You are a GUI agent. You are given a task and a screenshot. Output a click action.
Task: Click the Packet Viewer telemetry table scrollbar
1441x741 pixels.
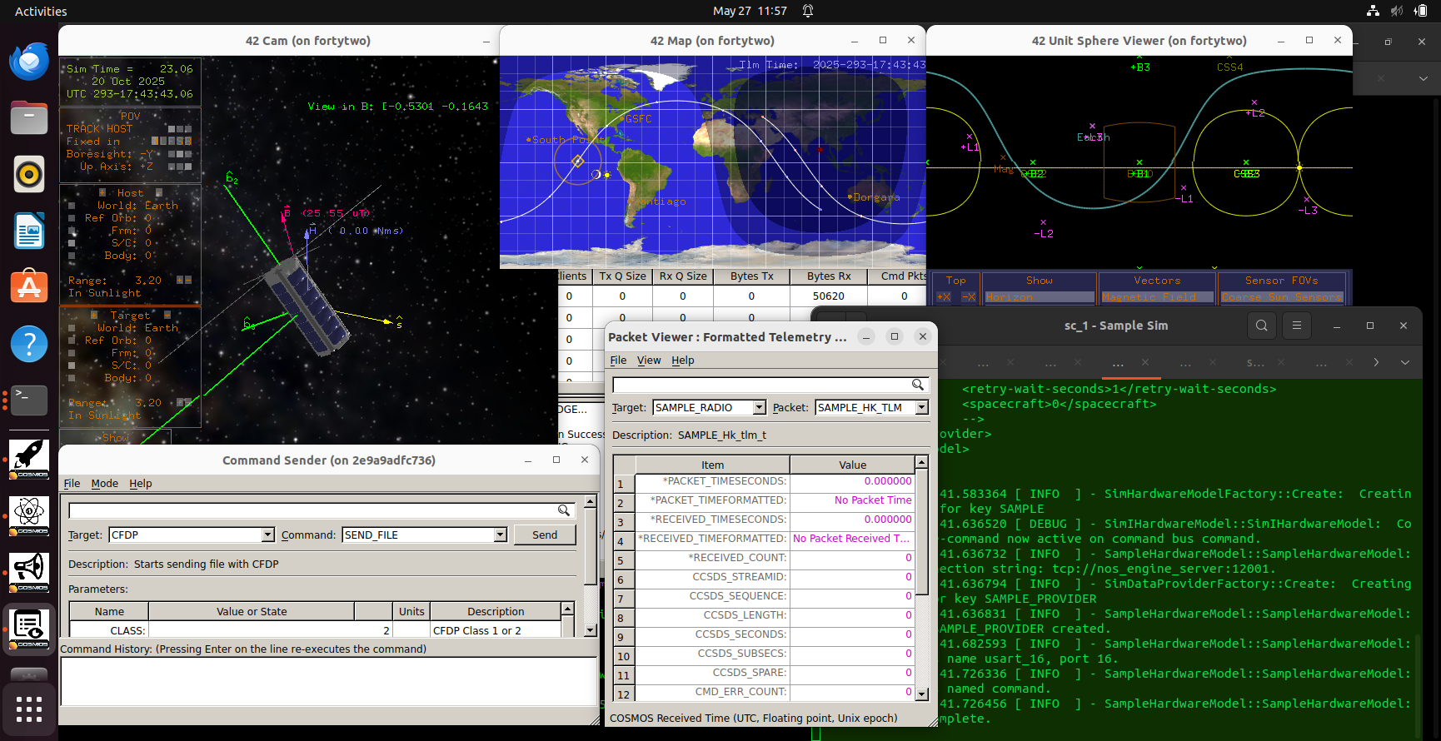[921, 578]
